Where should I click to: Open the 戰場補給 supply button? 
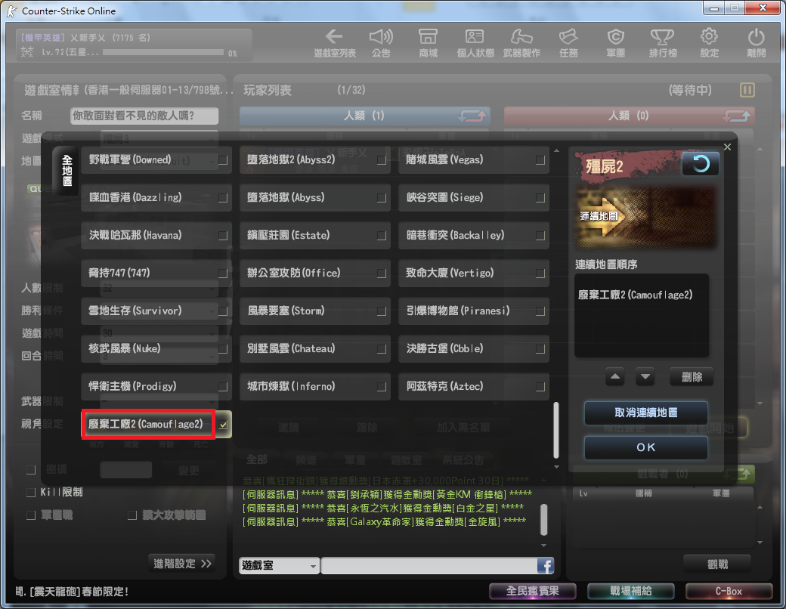tap(630, 592)
